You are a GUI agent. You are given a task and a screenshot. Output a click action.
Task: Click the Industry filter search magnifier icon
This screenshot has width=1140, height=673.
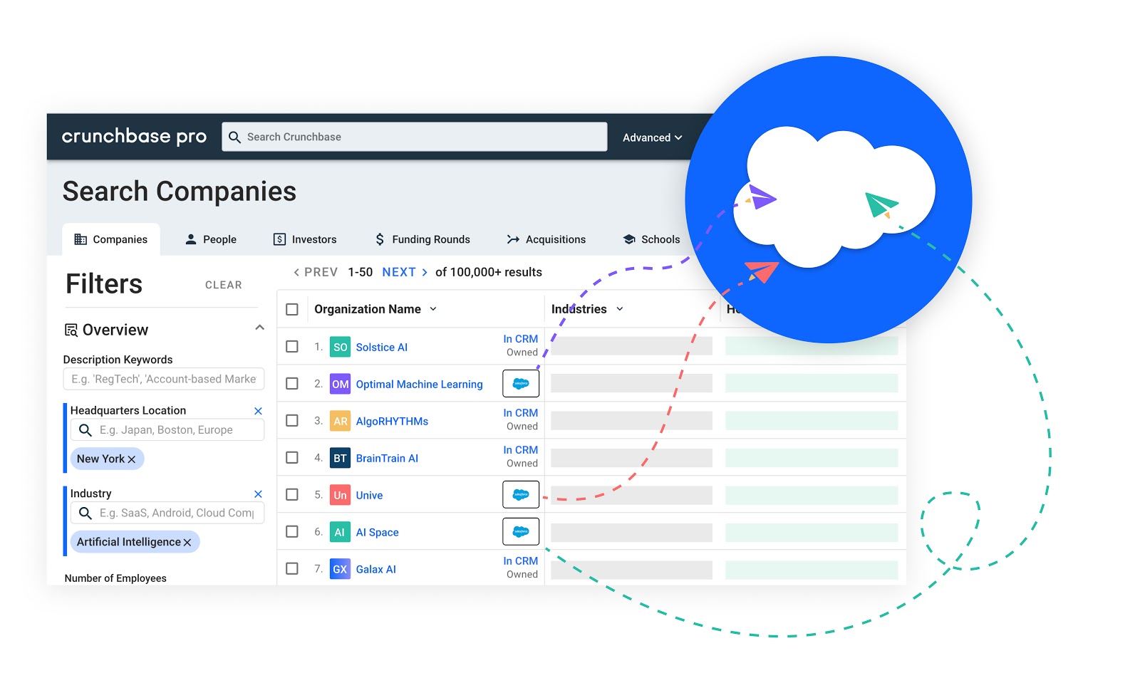(x=85, y=513)
